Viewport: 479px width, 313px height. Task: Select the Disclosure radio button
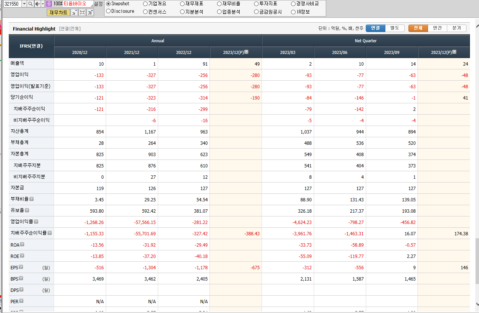click(108, 11)
